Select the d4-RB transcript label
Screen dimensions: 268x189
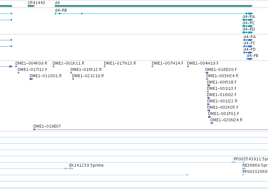(x=61, y=10)
